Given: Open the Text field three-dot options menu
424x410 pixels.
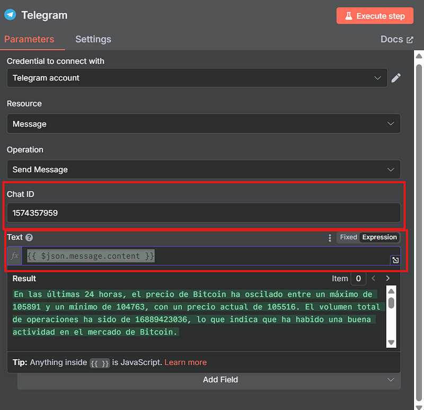Looking at the screenshot, I should (330, 237).
